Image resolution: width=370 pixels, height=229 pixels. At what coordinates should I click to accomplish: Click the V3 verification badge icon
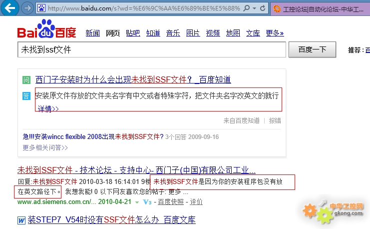pos(147,202)
